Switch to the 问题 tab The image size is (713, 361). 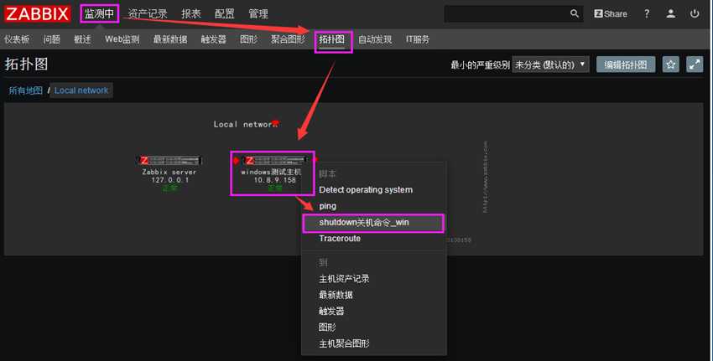[52, 39]
